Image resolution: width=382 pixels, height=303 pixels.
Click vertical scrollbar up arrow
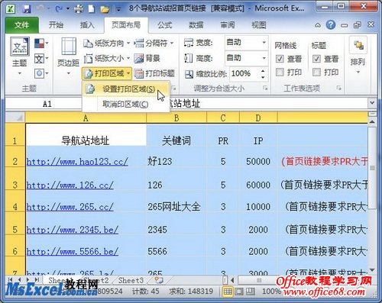pyautogui.click(x=372, y=122)
